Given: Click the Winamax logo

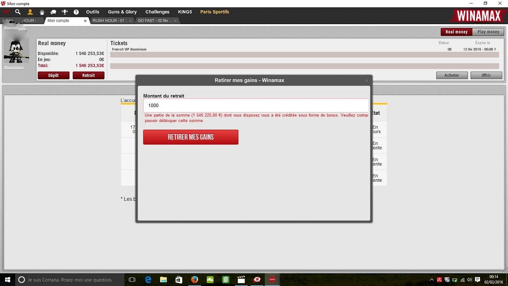Looking at the screenshot, I should click(x=478, y=16).
